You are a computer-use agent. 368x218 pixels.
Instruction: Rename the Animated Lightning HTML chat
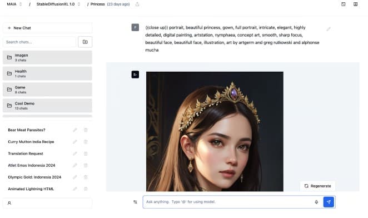pyautogui.click(x=75, y=189)
